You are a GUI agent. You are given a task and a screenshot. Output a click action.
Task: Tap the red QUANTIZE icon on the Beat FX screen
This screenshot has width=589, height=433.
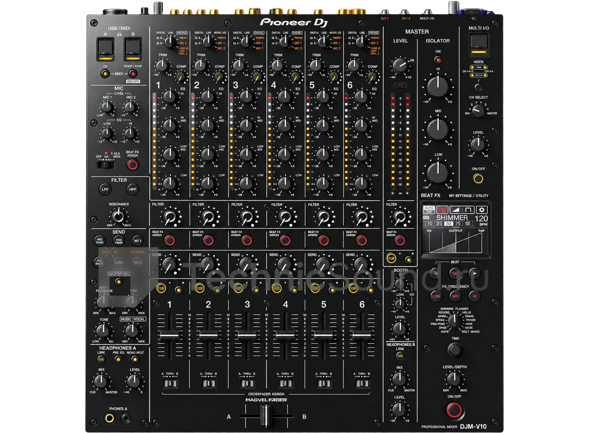pos(442,210)
